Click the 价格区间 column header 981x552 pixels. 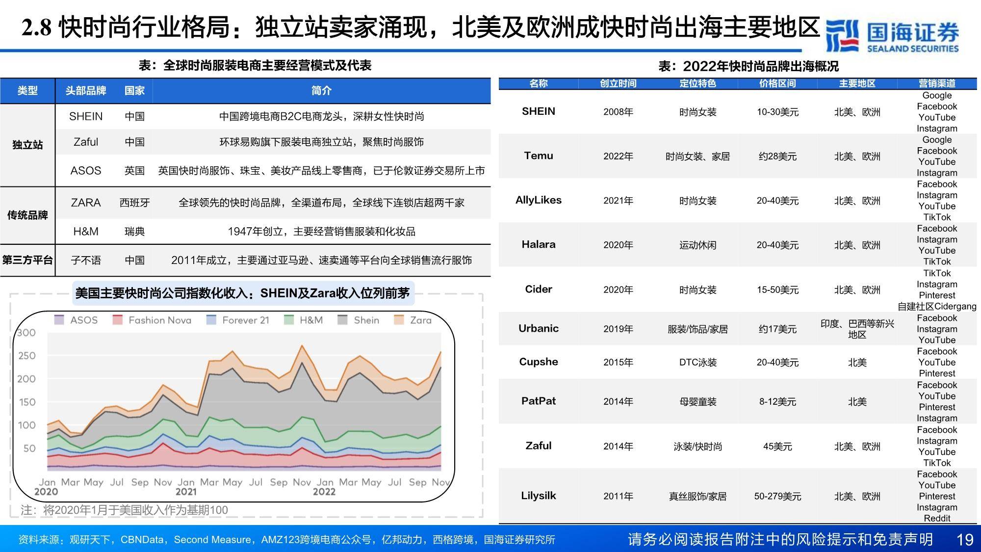coord(777,83)
